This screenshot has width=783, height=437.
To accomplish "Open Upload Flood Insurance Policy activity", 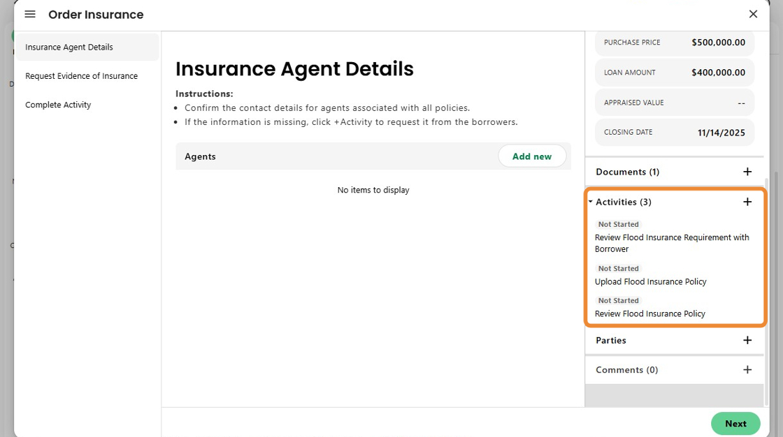I will tap(650, 282).
